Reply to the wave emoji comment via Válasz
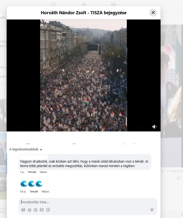This screenshot has width=183, height=218. tap(45, 191)
